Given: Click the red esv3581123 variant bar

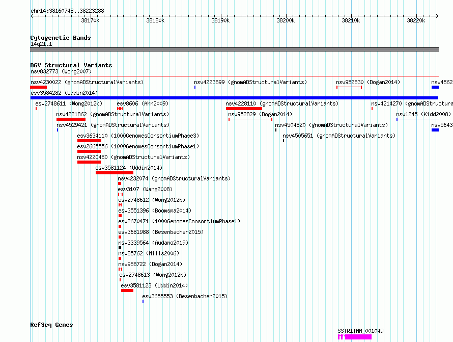Looking at the screenshot, I should pos(127,291).
